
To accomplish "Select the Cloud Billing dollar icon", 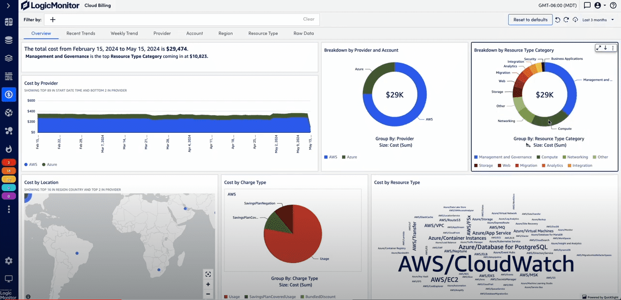I will point(9,94).
